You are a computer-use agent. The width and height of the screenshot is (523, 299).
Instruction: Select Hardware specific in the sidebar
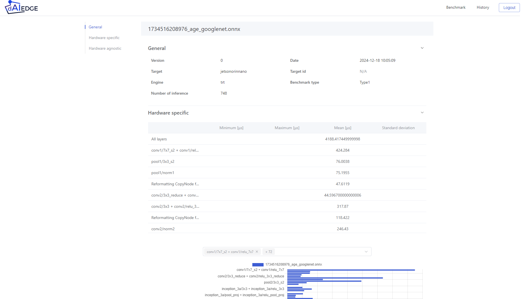coord(104,38)
